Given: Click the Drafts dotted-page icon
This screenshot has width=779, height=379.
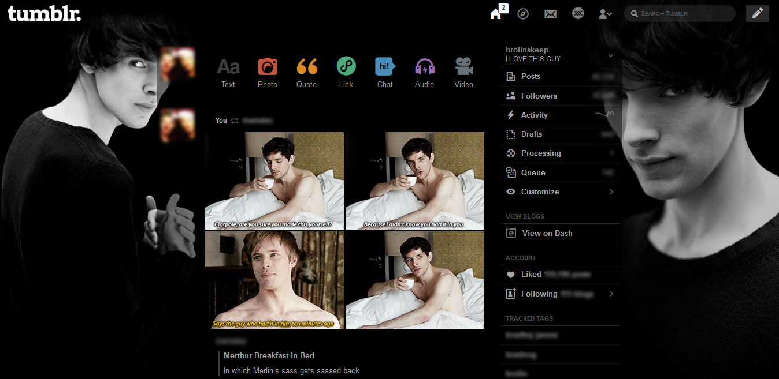Looking at the screenshot, I should (510, 134).
